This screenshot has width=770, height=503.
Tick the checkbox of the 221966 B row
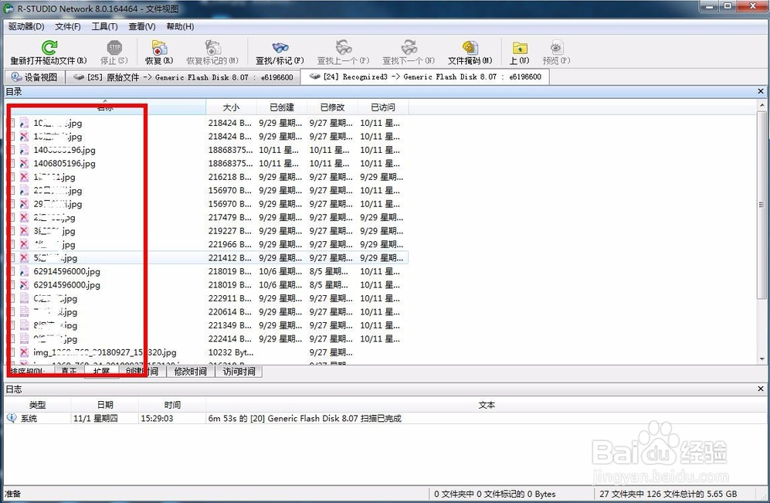[x=12, y=244]
